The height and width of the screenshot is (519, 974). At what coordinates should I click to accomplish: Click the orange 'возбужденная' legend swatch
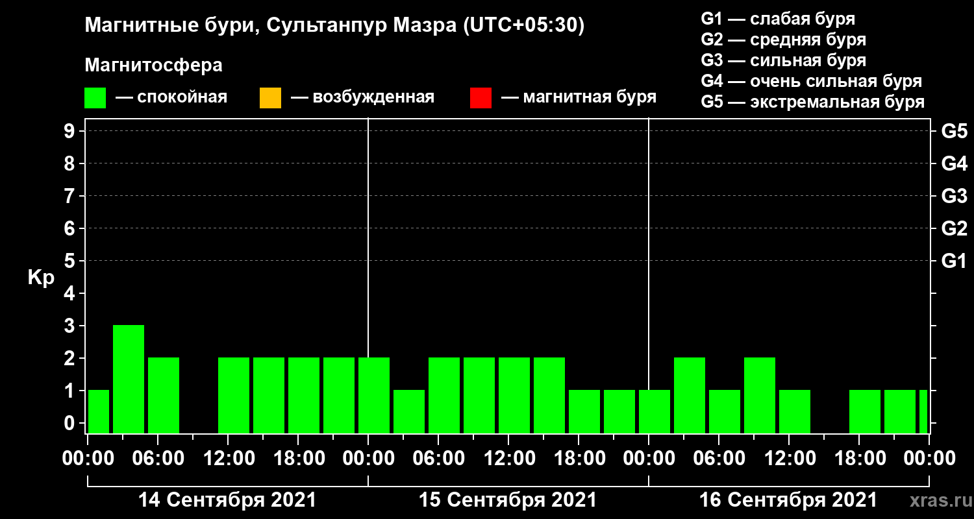[x=270, y=98]
